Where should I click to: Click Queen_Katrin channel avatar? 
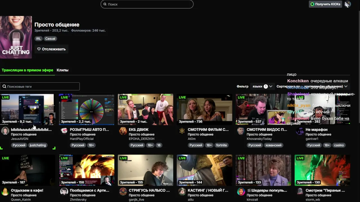[5, 192]
